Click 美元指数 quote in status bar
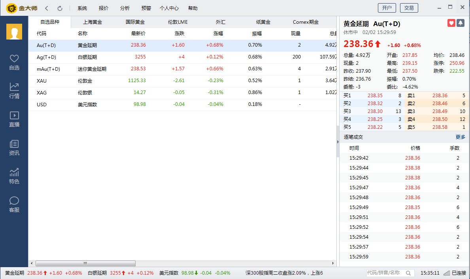This screenshot has width=470, height=279. tap(195, 273)
